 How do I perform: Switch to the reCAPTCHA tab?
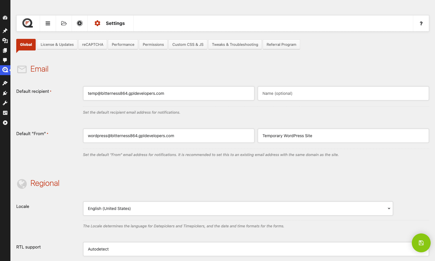pos(93,45)
